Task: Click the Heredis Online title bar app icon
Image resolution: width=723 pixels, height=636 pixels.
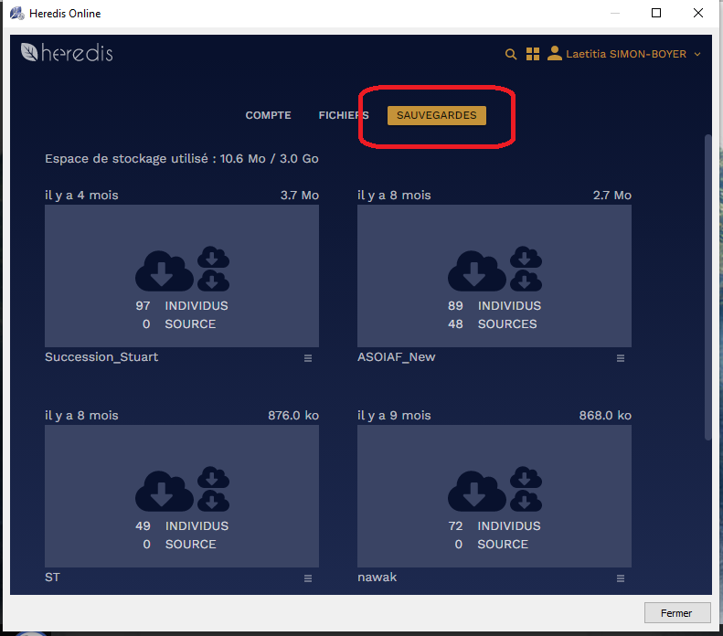Action: pyautogui.click(x=17, y=14)
